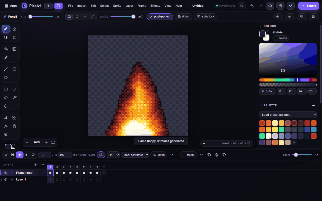Collapse the COLOUR panel section

tap(260, 26)
